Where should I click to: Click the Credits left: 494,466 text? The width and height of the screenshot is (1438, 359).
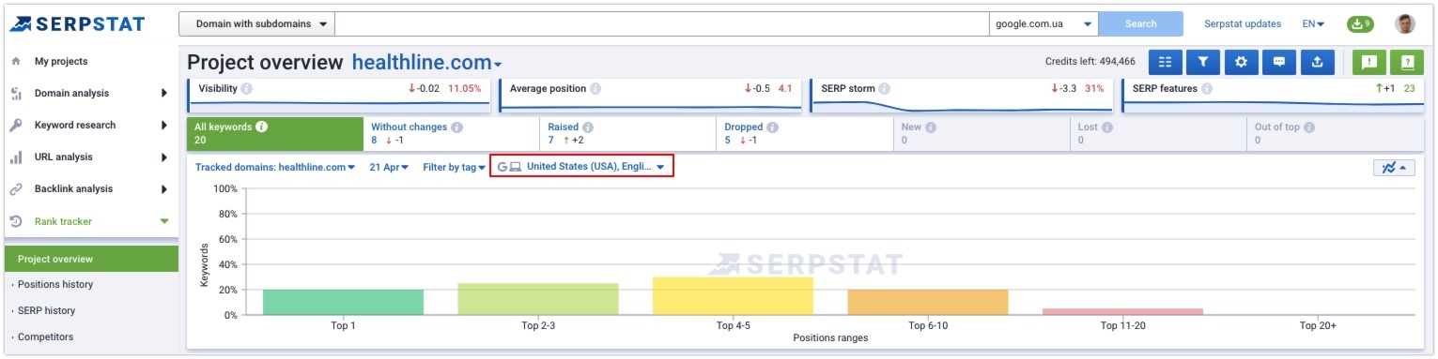[x=1090, y=62]
